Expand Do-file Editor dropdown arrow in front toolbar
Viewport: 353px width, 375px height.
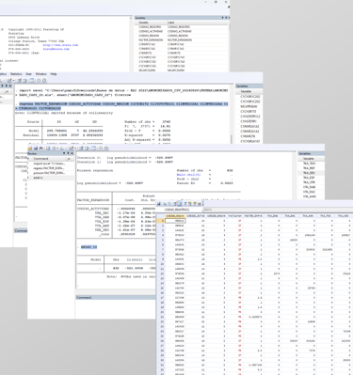pos(75,148)
